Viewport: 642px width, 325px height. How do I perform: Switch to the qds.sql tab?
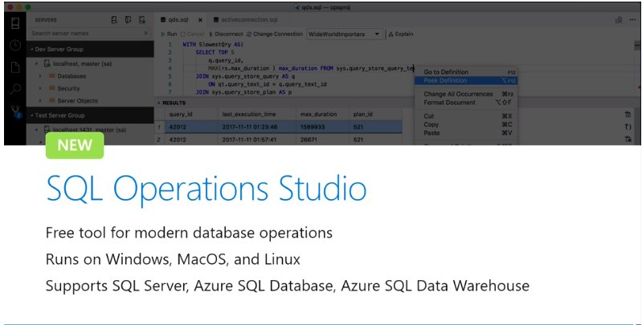point(178,19)
